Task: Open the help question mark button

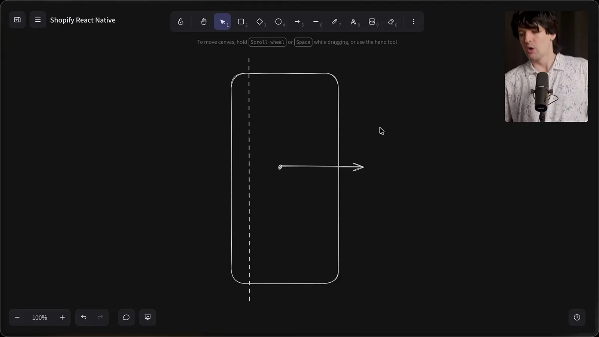Action: click(577, 318)
